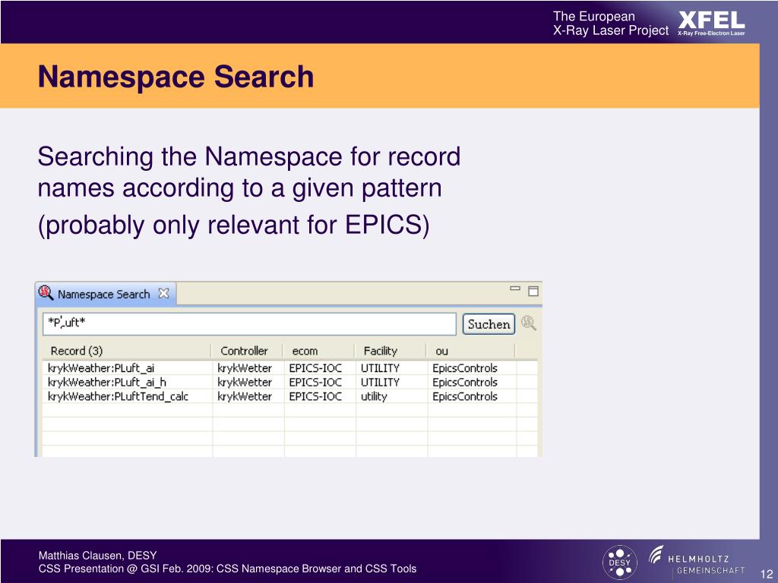Click EpicsControls in the PLuft_ai row
Image resolution: width=778 pixels, height=583 pixels.
click(x=465, y=368)
